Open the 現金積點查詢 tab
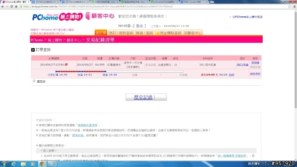Image resolution: width=297 pixels, height=167 pixels. click(168, 32)
